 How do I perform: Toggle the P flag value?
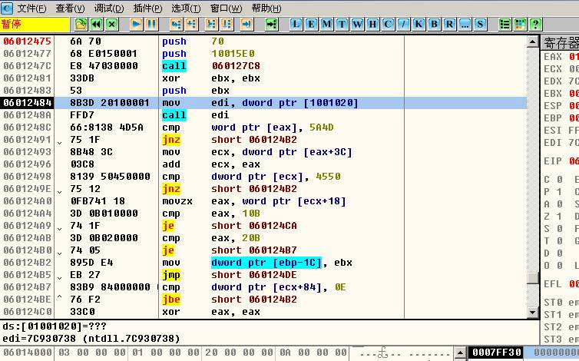[560, 192]
